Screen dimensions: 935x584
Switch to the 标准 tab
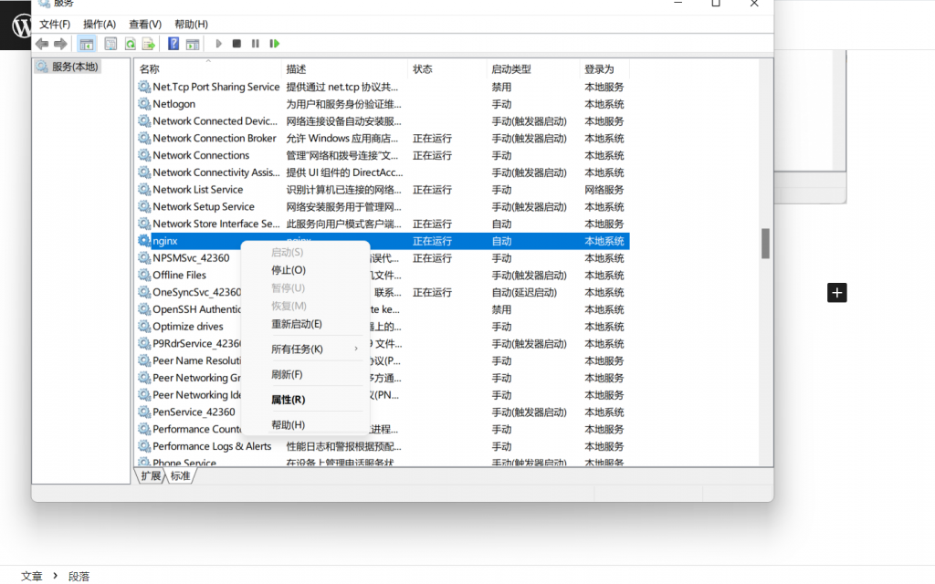tap(181, 476)
